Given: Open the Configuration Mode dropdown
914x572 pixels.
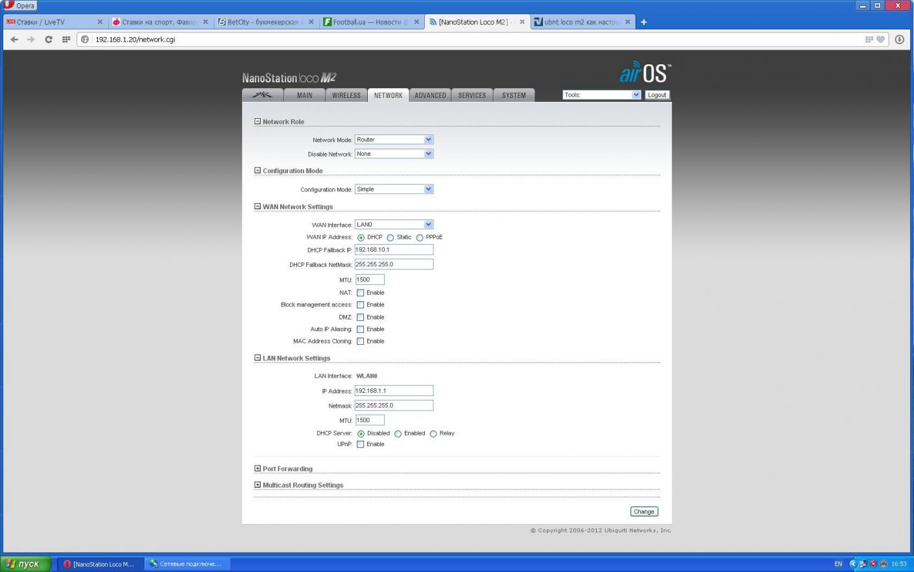Looking at the screenshot, I should 394,189.
